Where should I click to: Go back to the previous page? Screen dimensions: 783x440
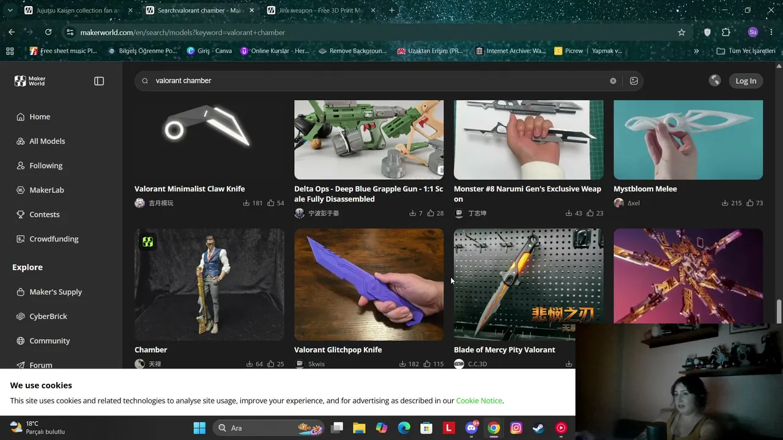point(12,32)
